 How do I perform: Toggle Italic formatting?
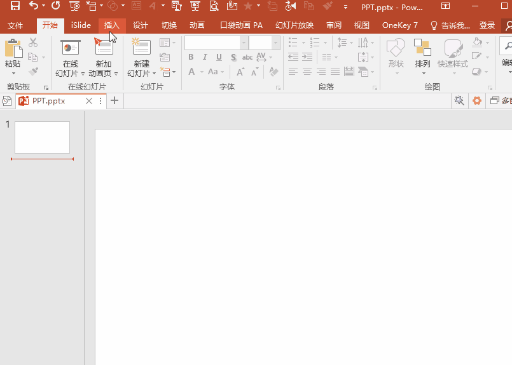point(205,57)
